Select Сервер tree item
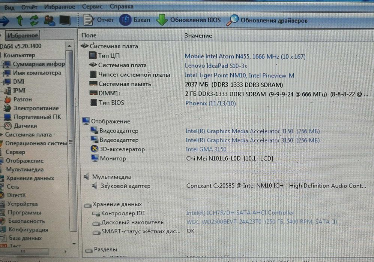The height and width of the screenshot is (262, 374). [15, 152]
